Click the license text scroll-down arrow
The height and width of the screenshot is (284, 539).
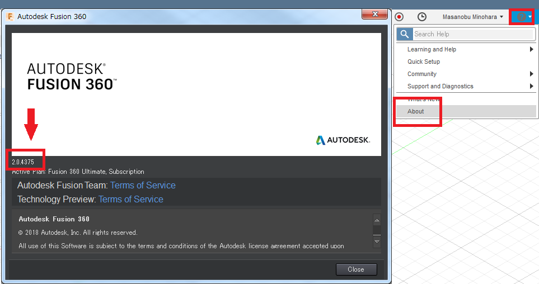click(377, 242)
